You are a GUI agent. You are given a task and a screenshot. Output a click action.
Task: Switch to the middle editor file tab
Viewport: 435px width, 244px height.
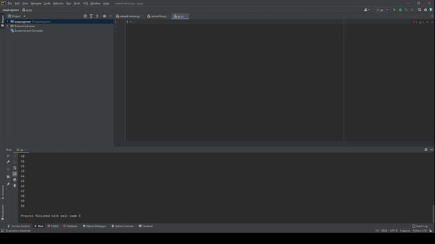(x=158, y=16)
